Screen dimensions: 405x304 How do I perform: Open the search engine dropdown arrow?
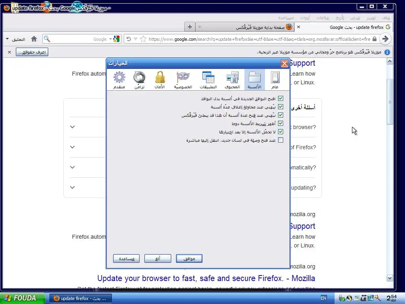pos(110,39)
